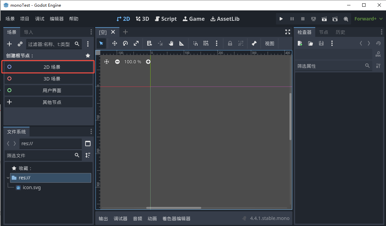Activate the Move mode tool

click(x=114, y=44)
